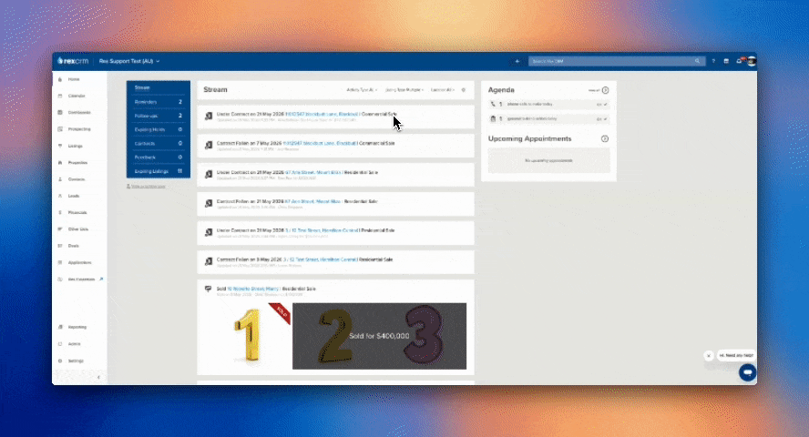Open the general tasks today row in Agenda
Screen dimensions: 809x437
coord(549,118)
